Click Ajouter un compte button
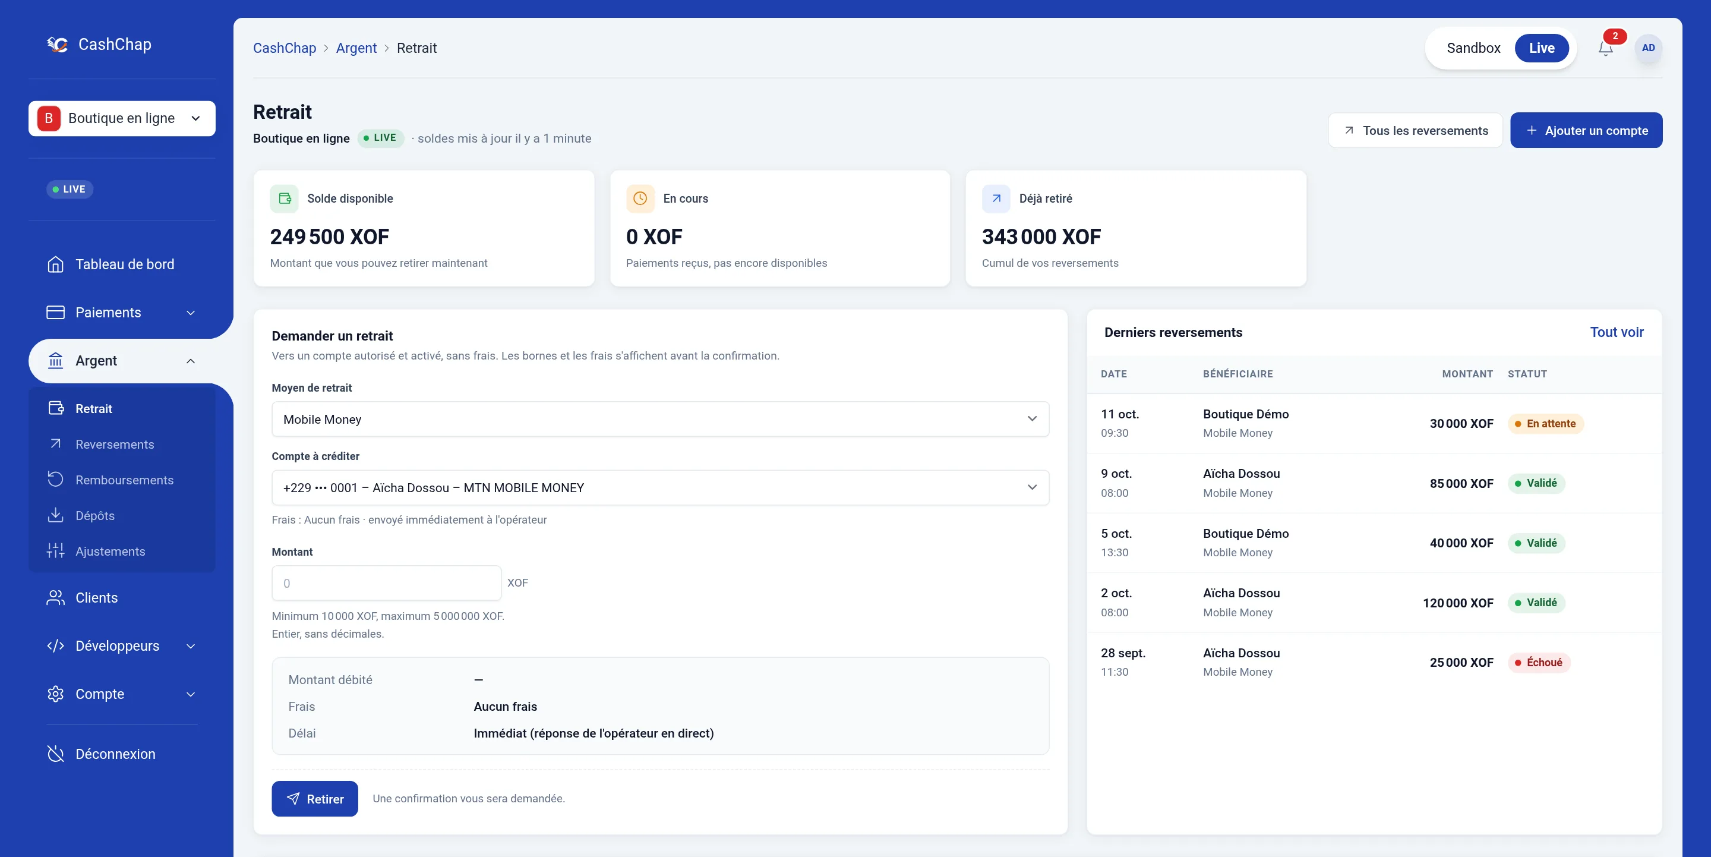The width and height of the screenshot is (1711, 857). [1586, 130]
